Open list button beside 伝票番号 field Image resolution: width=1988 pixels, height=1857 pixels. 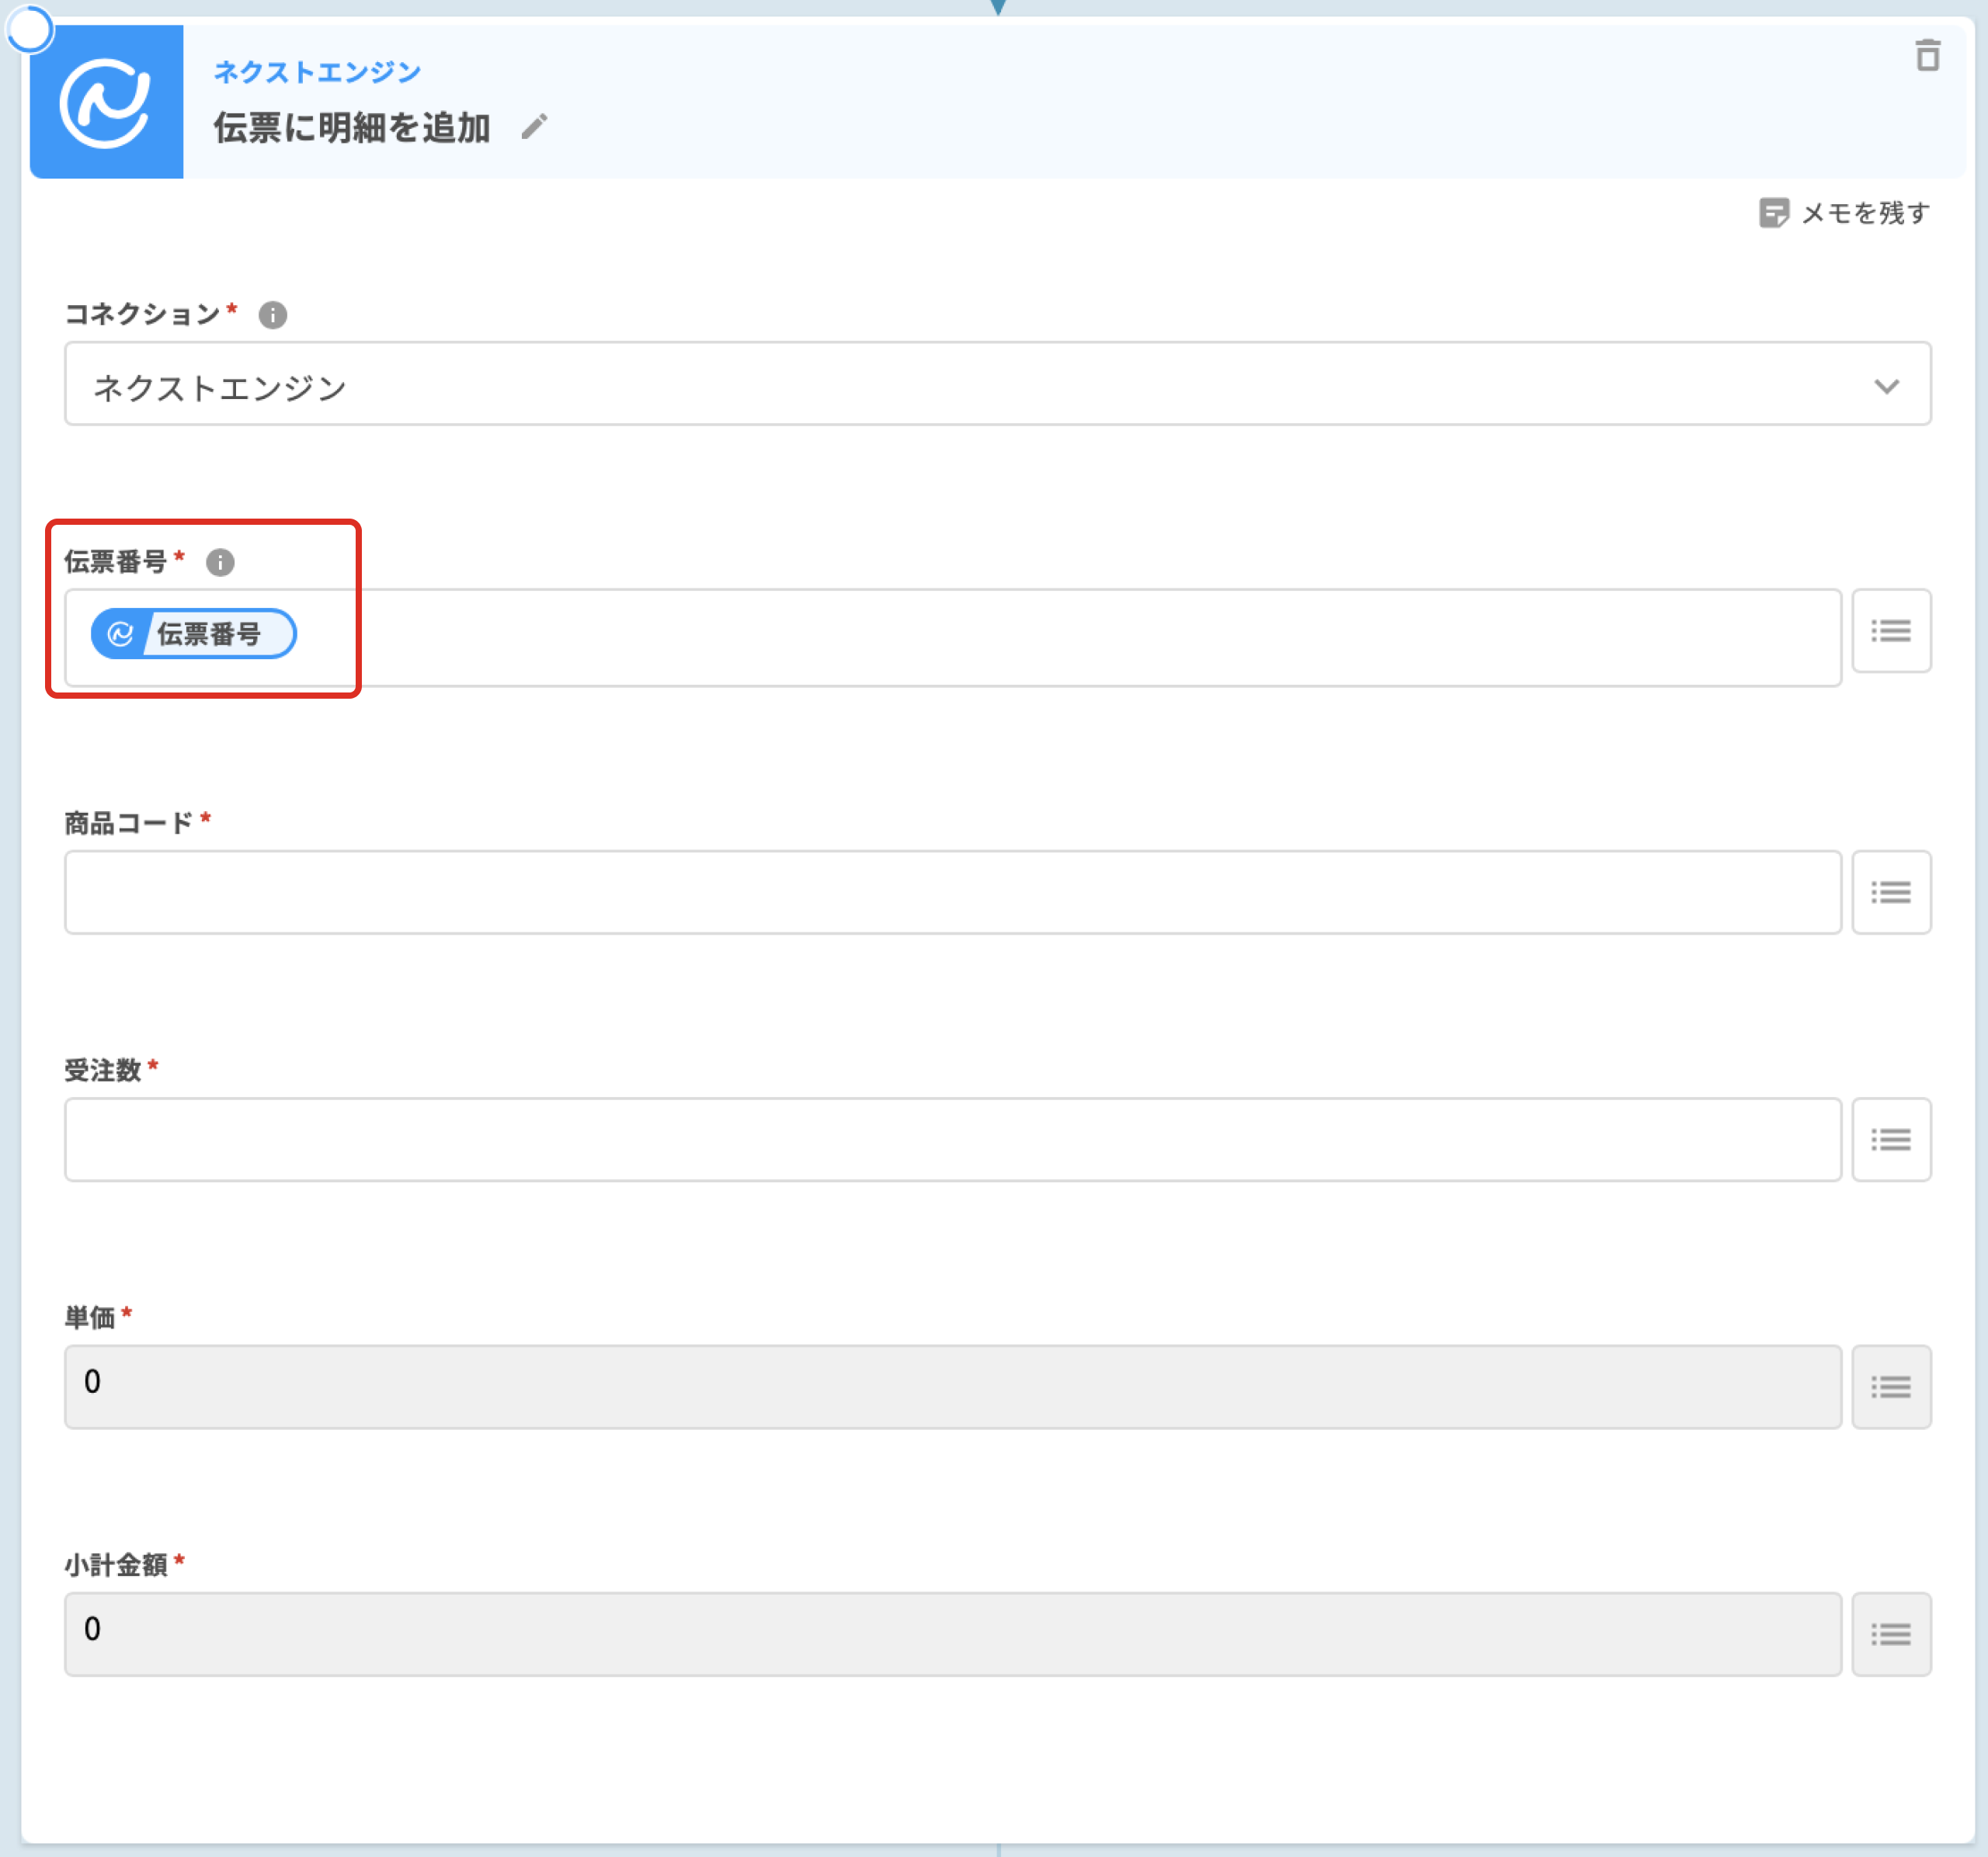[1890, 630]
